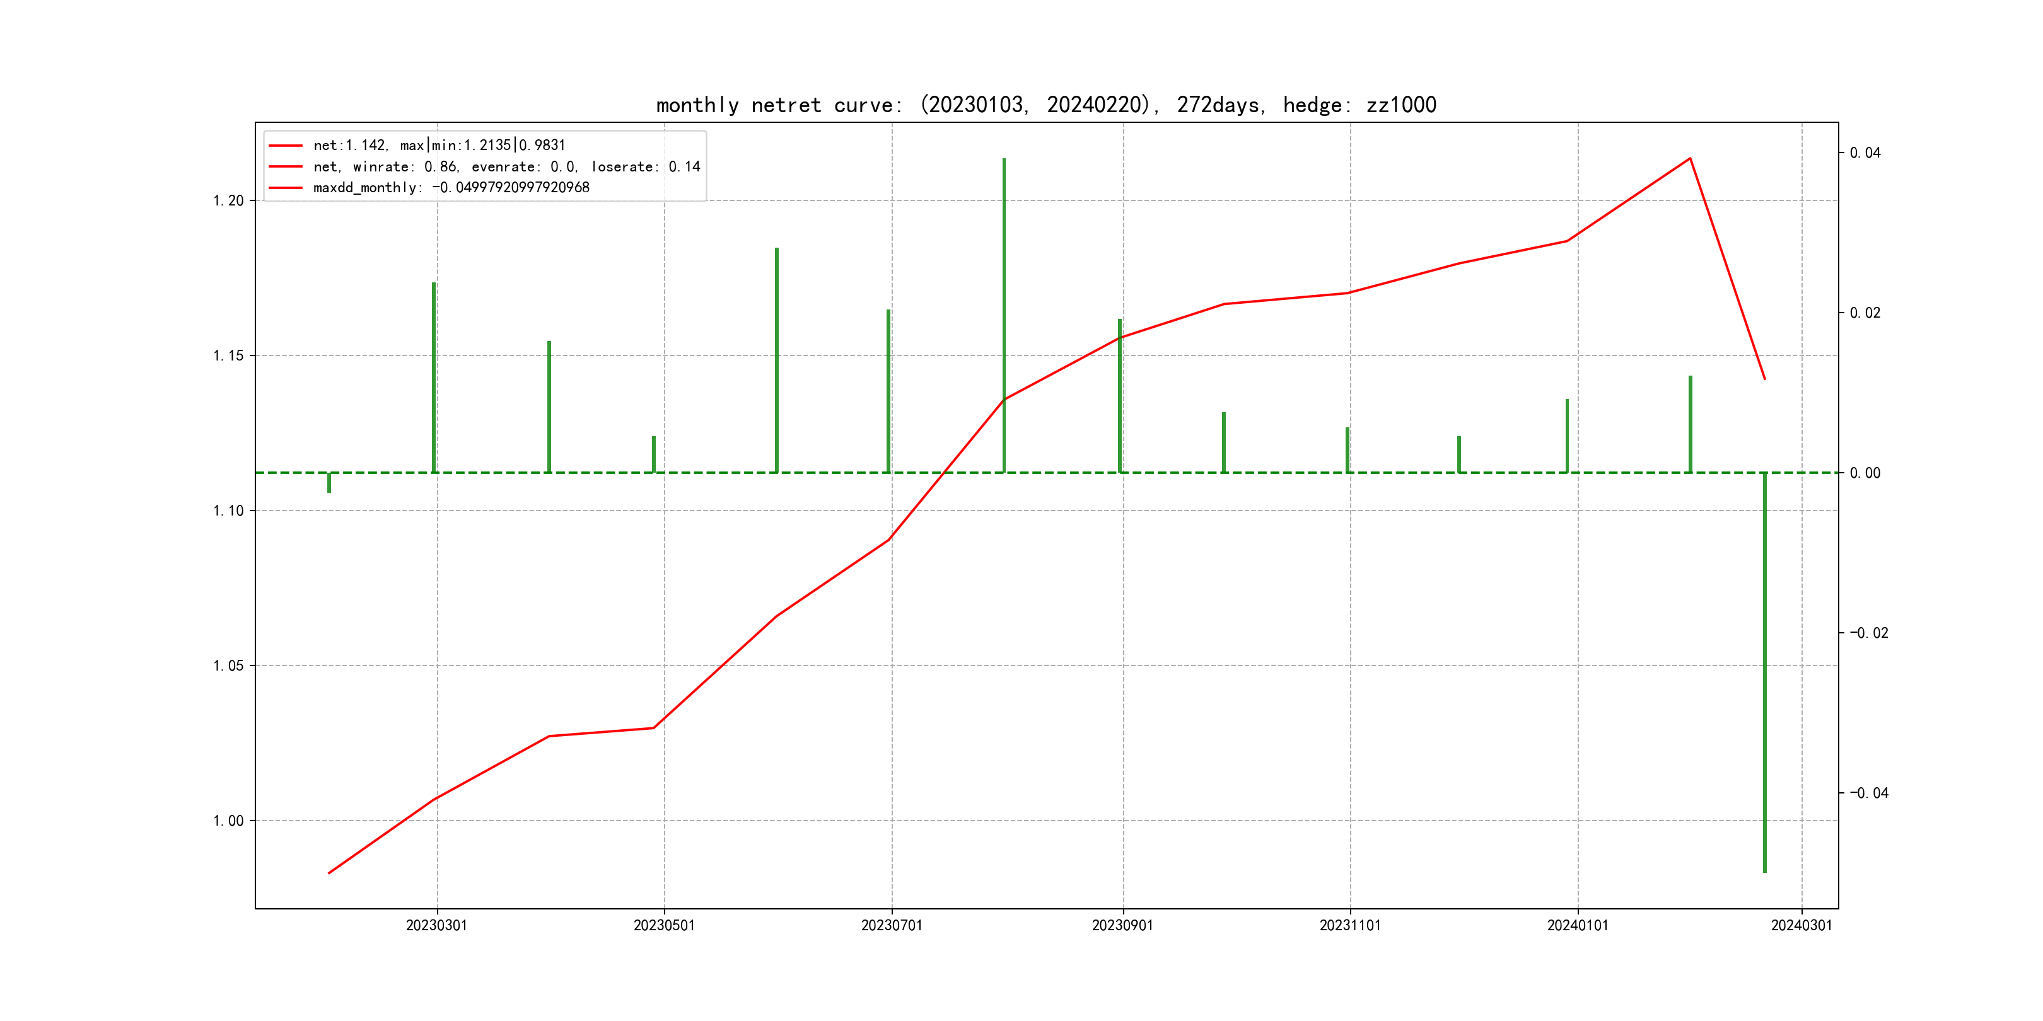The image size is (2043, 1021).
Task: Click the 20240301 x-axis tick label
Action: pos(1801,926)
